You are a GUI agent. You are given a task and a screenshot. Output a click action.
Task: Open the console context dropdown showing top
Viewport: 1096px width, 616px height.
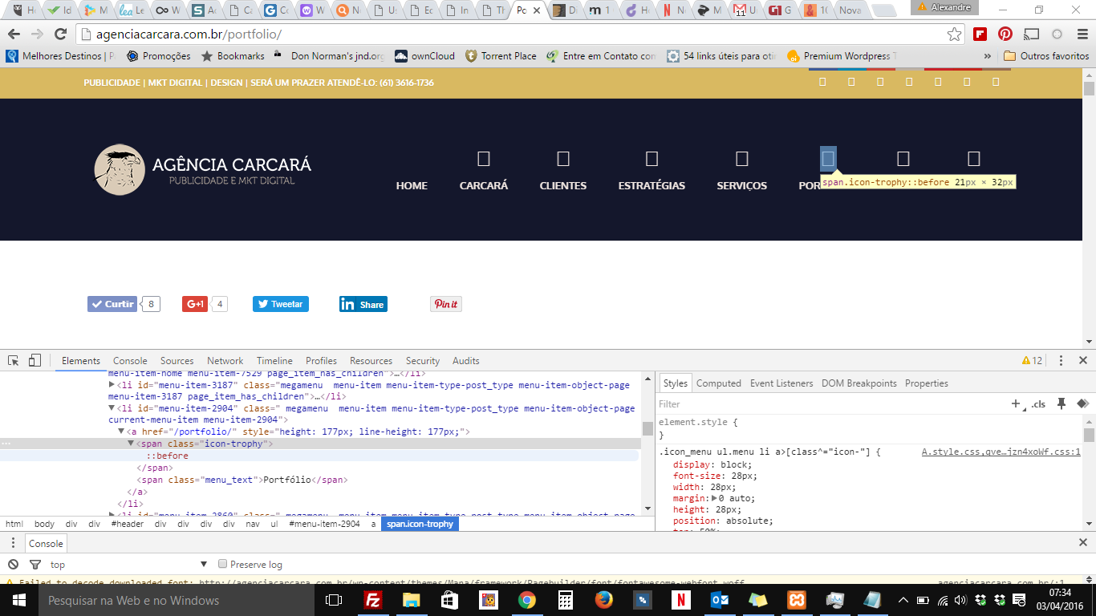(x=128, y=565)
